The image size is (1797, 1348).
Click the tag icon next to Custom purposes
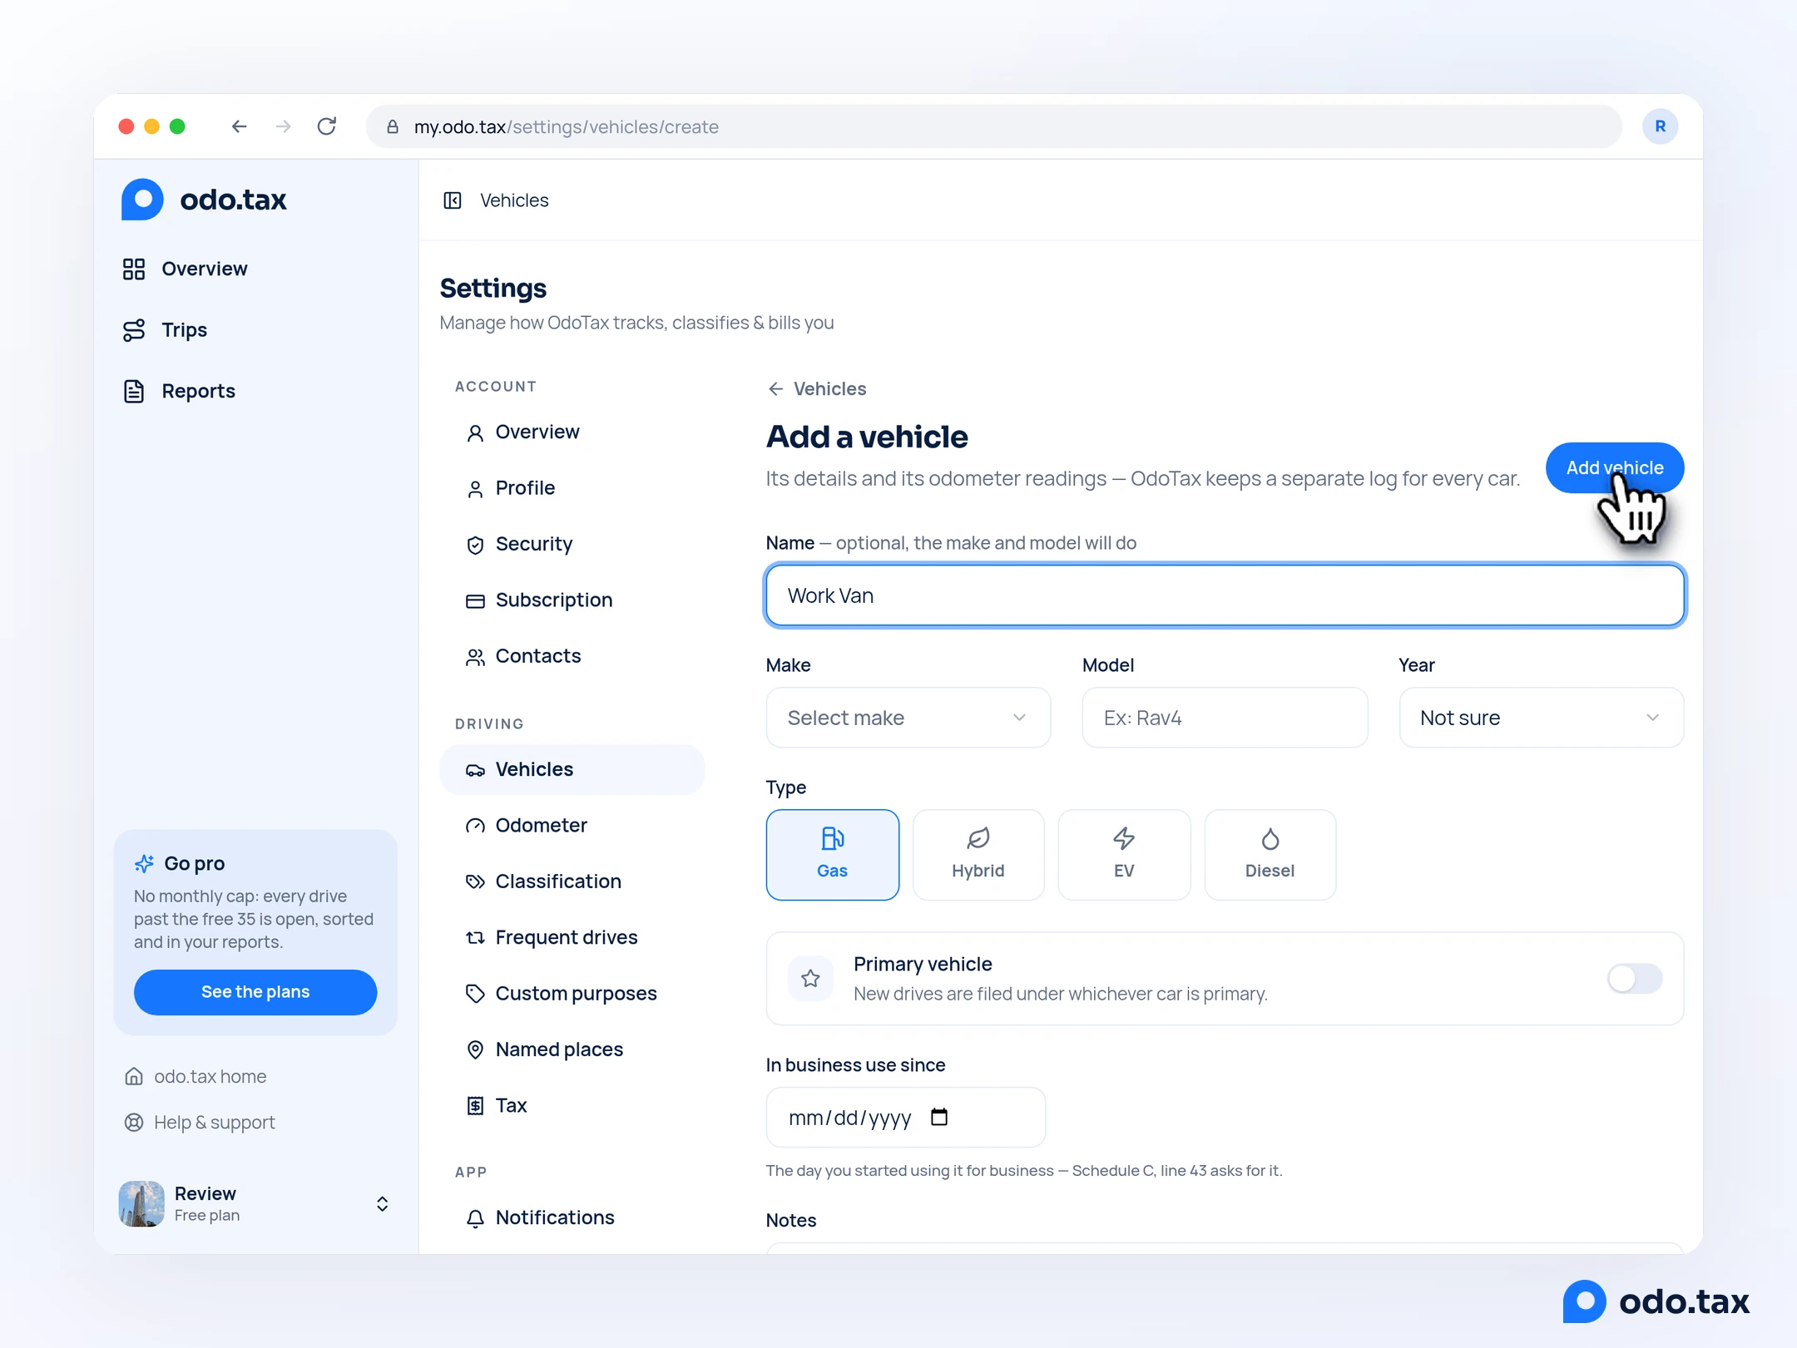[475, 994]
